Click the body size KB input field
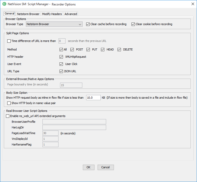This screenshot has width=197, height=182. (93, 98)
